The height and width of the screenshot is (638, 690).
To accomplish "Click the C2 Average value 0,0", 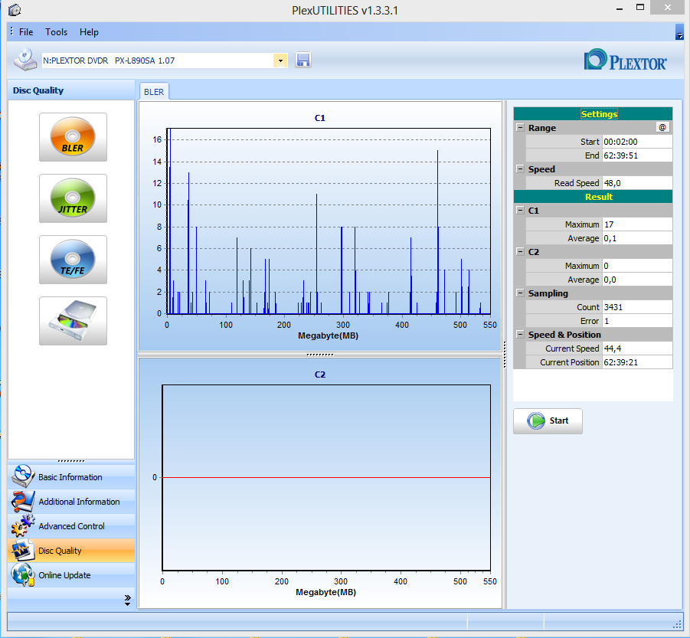I will 636,280.
